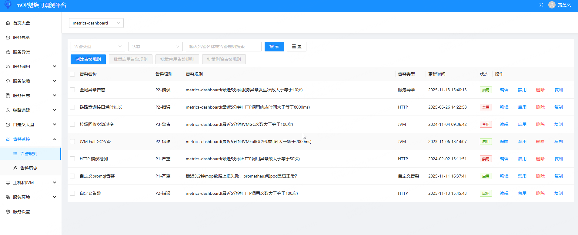This screenshot has width=578, height=235.
Task: Focus the alert name search input field
Action: pos(223,47)
